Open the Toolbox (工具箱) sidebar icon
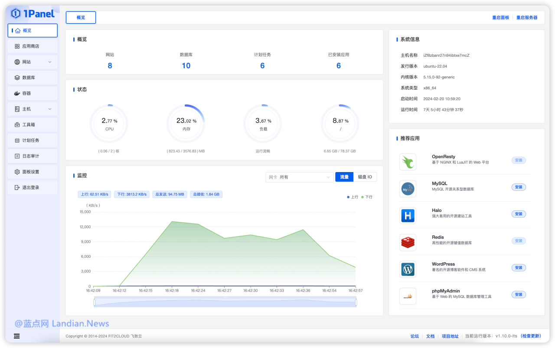This screenshot has height=348, width=555. [x=17, y=125]
